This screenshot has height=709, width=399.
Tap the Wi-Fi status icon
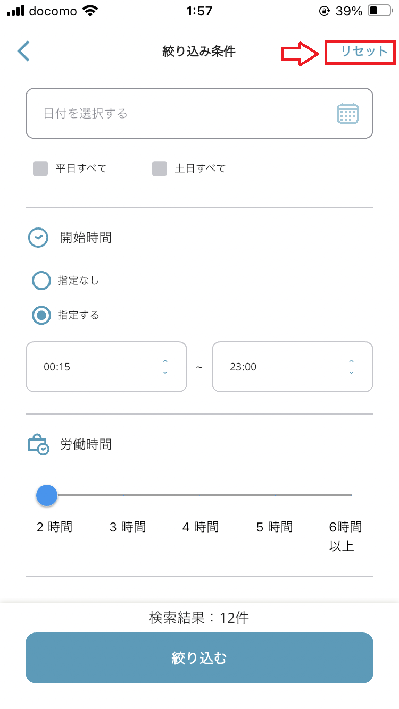[91, 11]
